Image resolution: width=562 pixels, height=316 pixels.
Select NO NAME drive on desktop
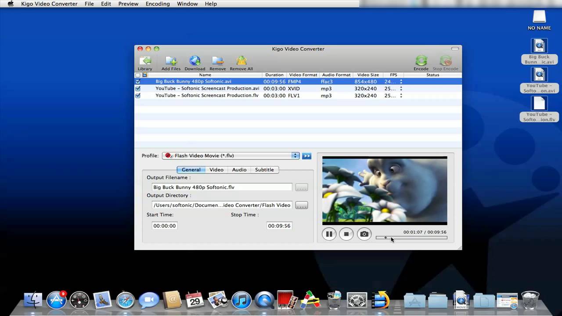tap(539, 20)
